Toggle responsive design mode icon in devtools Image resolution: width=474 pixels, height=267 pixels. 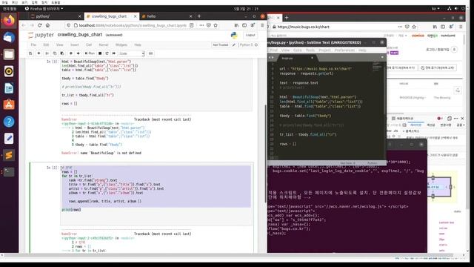click(x=450, y=119)
